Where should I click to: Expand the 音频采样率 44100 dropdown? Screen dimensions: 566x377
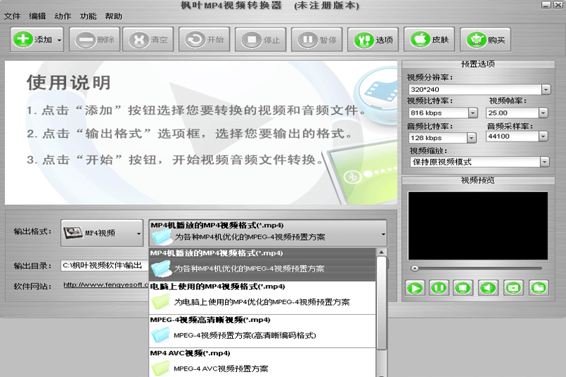(543, 137)
